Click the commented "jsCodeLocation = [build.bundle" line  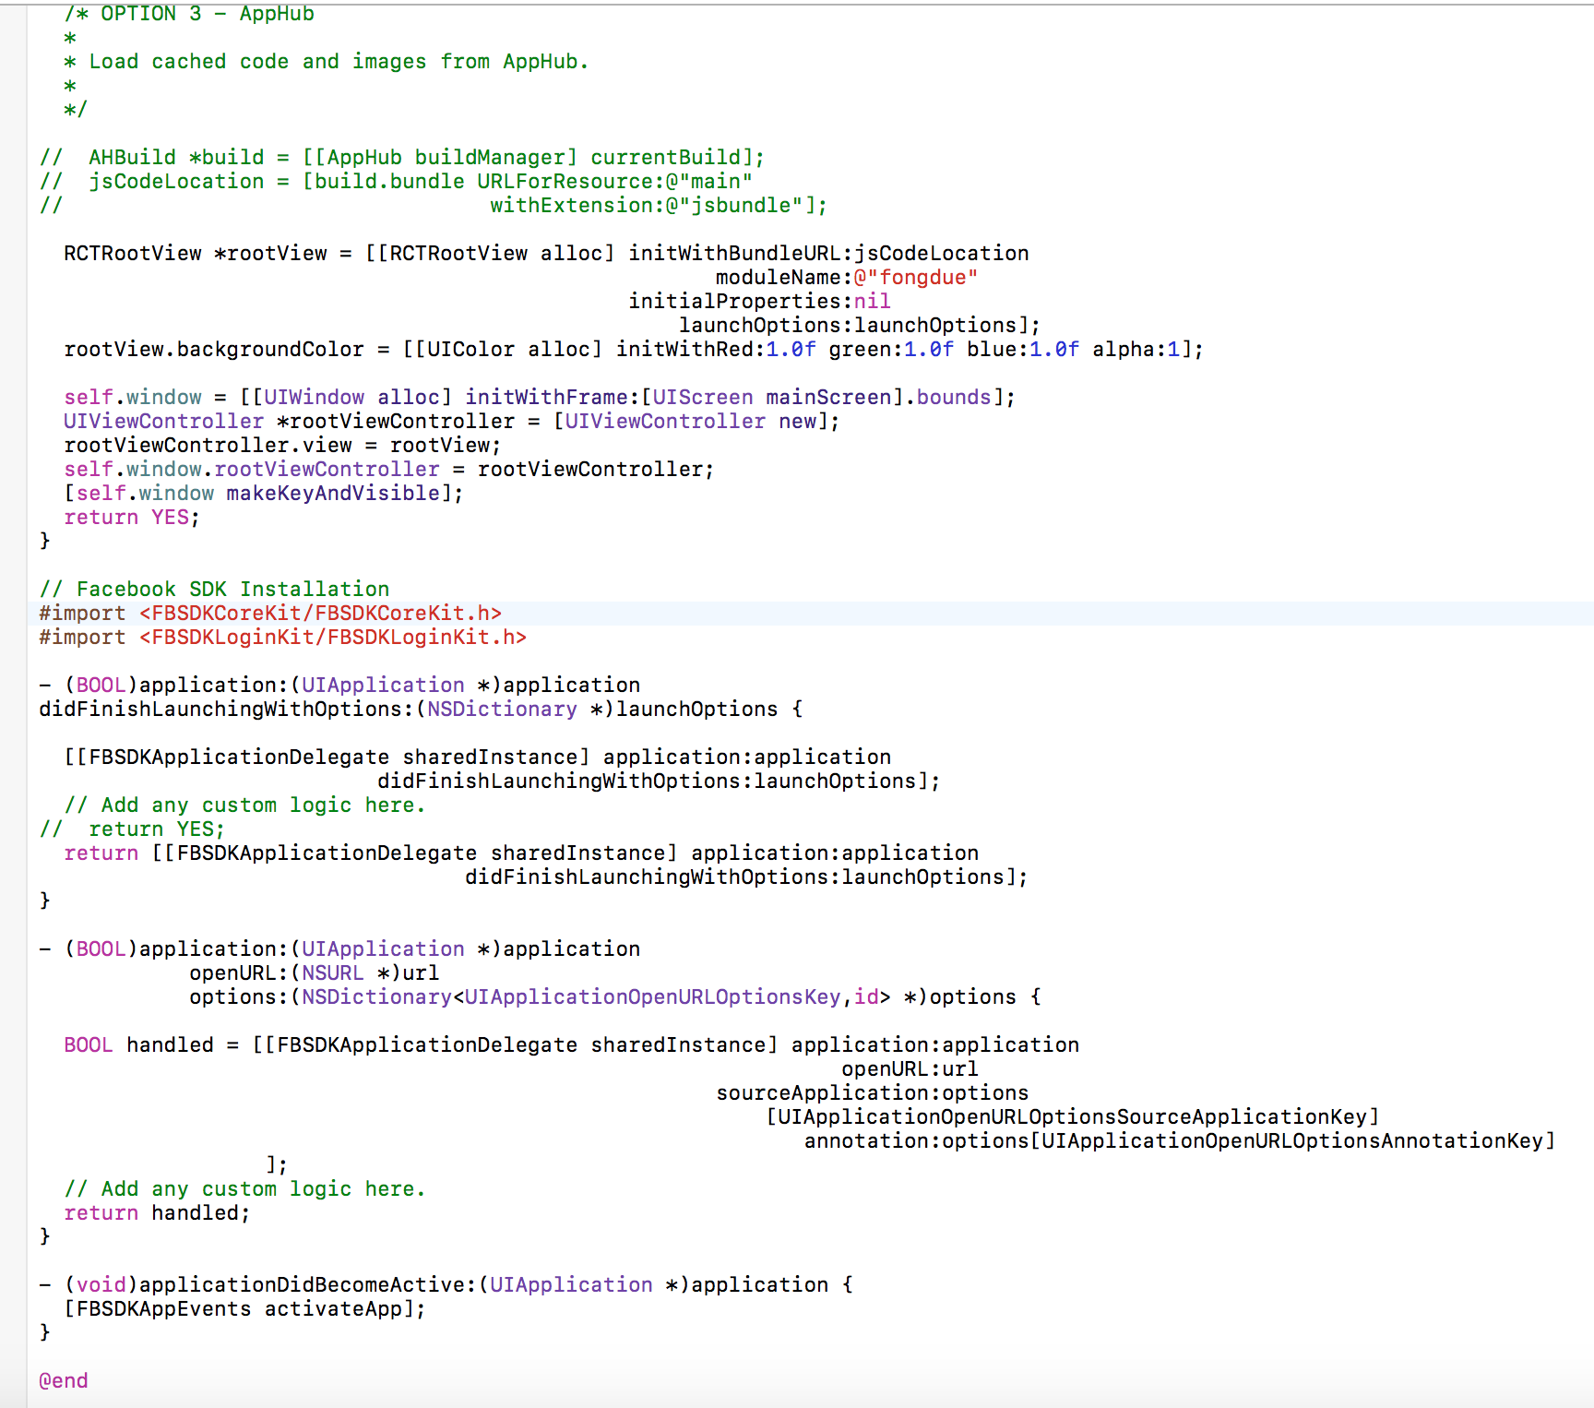tap(396, 182)
